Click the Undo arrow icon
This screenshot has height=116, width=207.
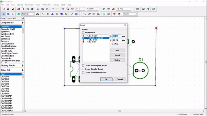point(53,9)
